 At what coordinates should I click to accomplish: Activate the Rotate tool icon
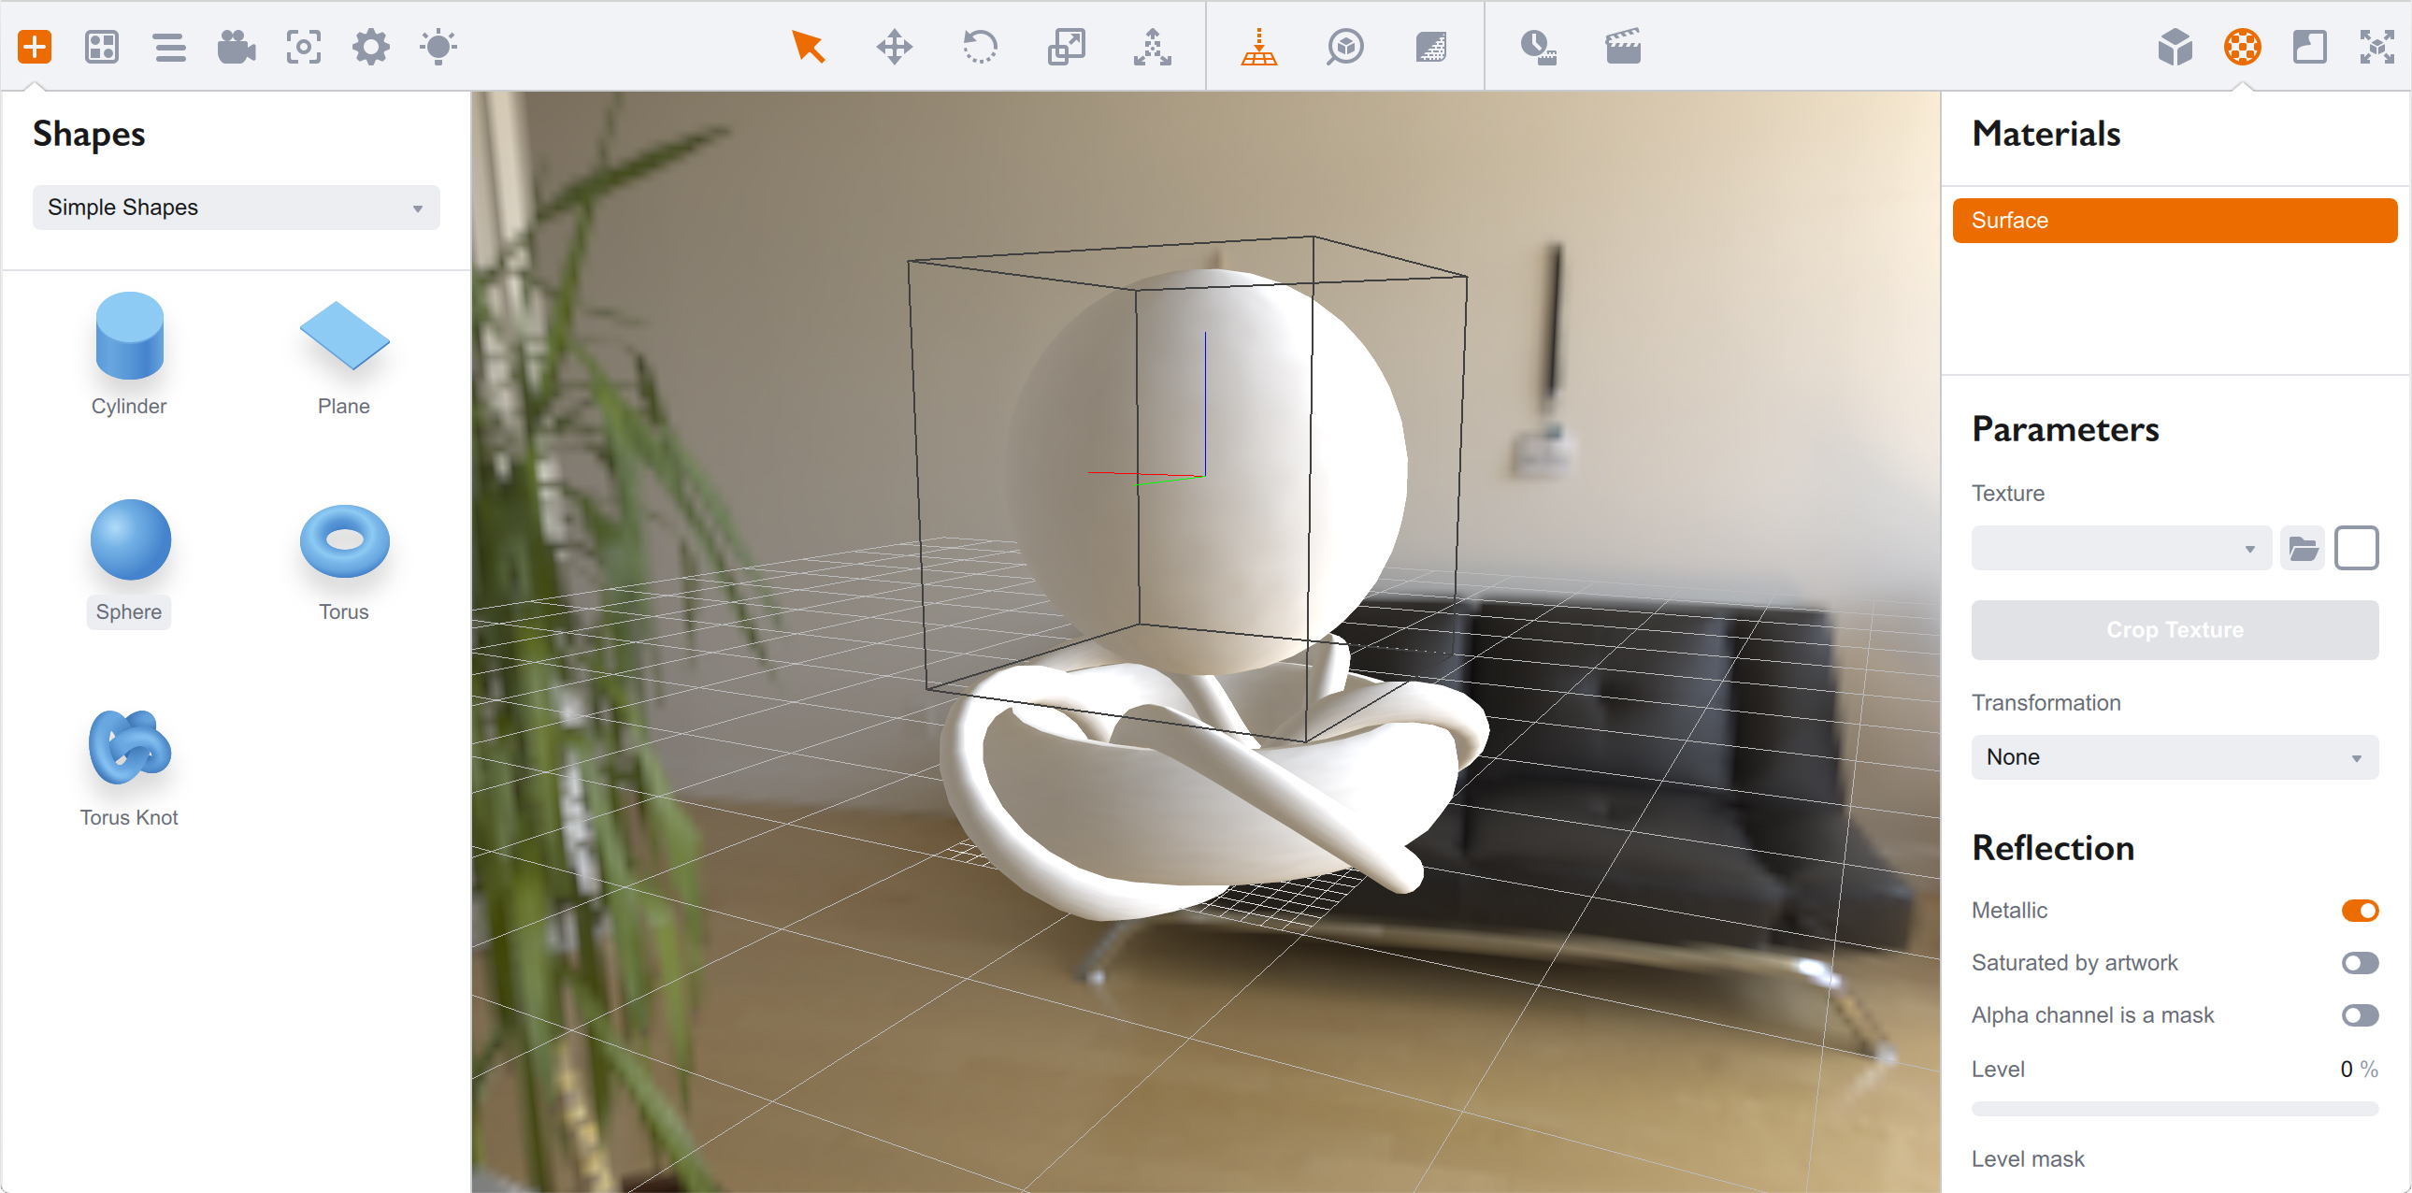980,46
